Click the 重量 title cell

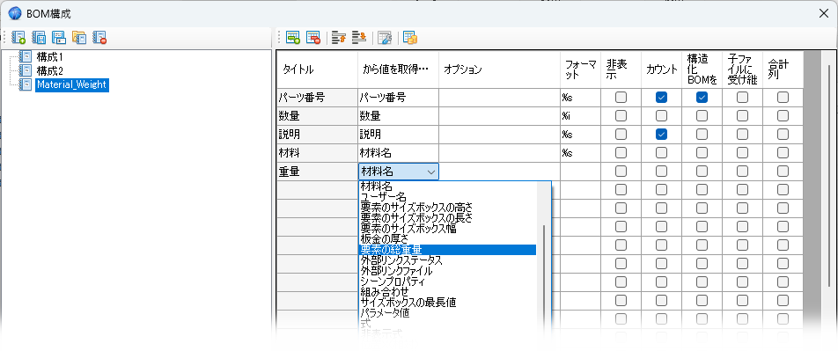(x=318, y=172)
